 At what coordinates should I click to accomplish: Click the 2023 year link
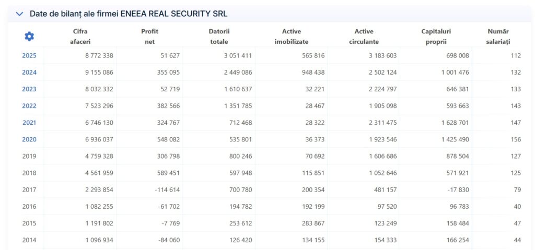(29, 89)
